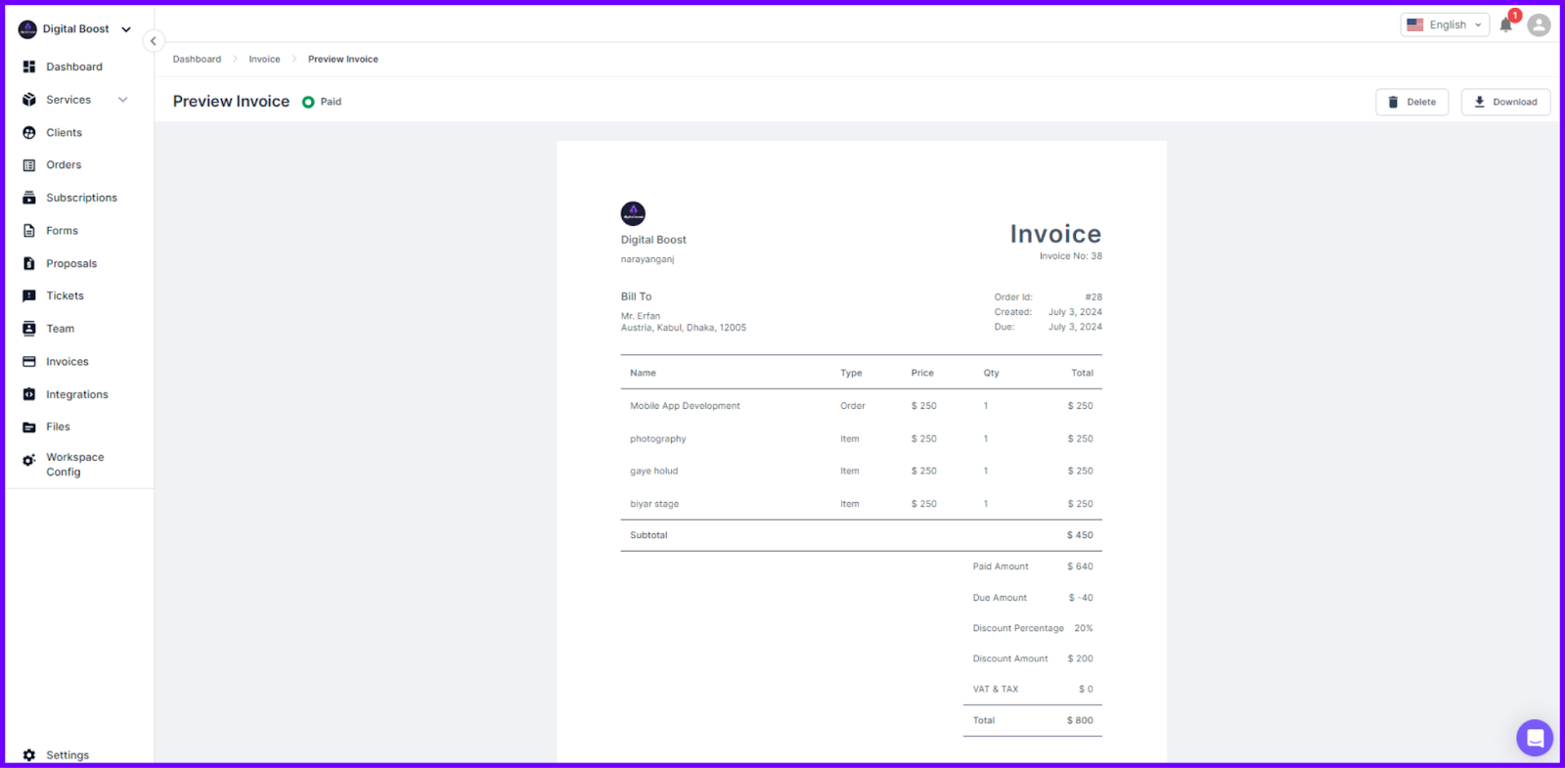Click the Total $ 800 amount
Image resolution: width=1565 pixels, height=768 pixels.
pyautogui.click(x=1080, y=720)
